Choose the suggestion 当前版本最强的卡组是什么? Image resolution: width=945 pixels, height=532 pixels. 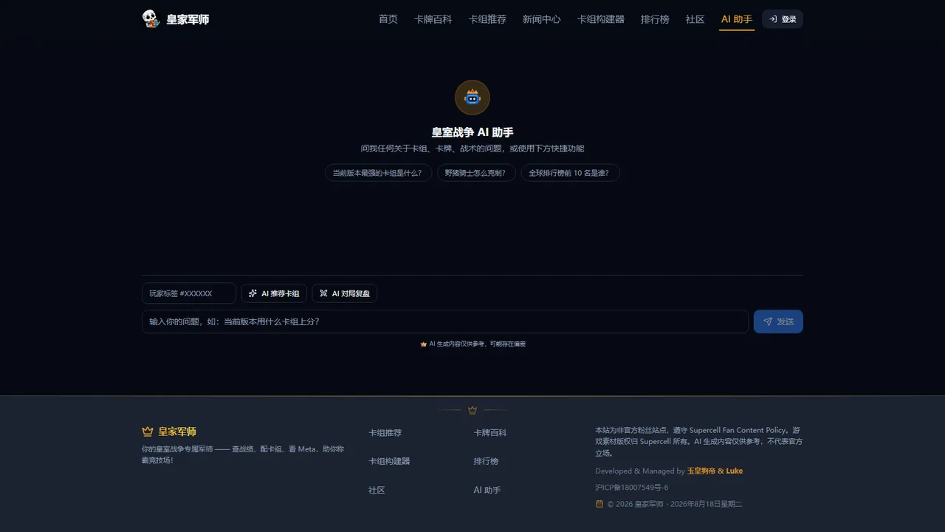[x=378, y=173]
